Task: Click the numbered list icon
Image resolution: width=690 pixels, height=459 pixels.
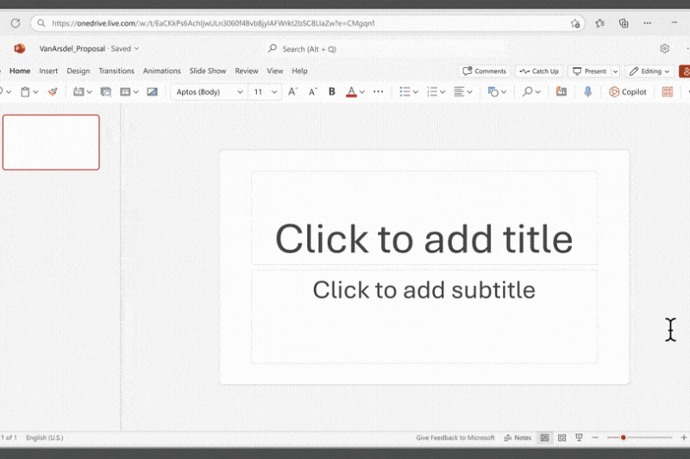Action: (x=432, y=92)
